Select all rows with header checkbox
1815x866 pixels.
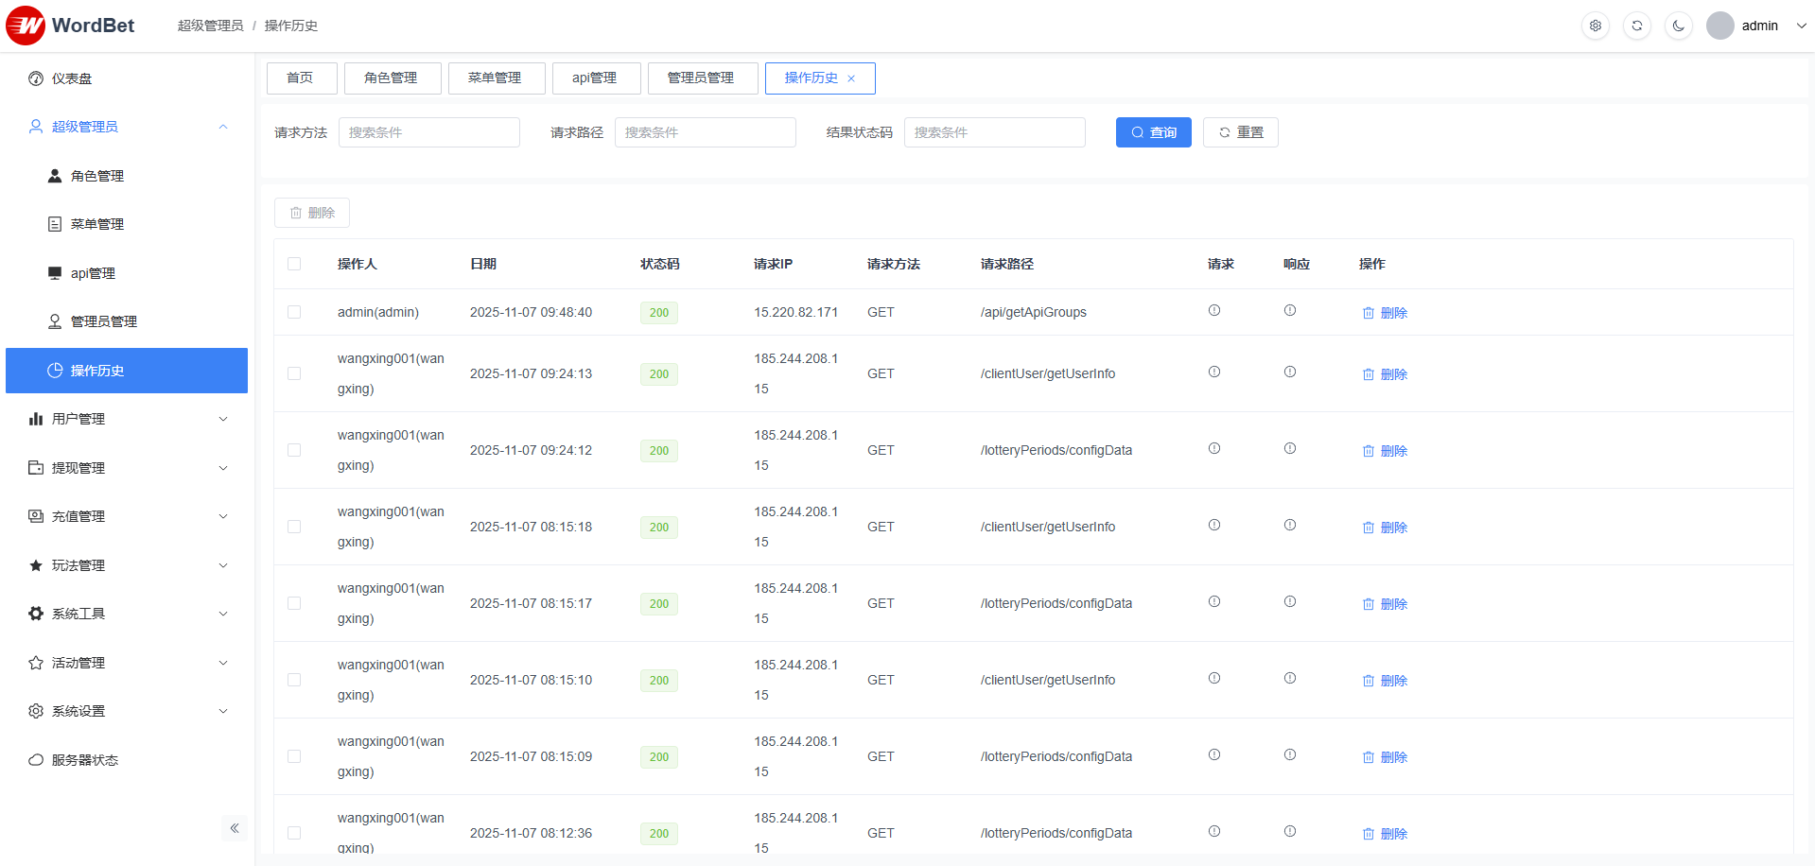point(294,264)
